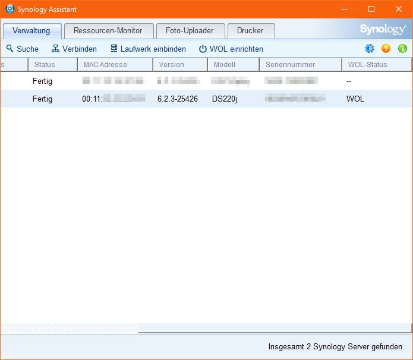Maximize the Synology Assistant window
The width and height of the screenshot is (413, 360).
point(371,9)
